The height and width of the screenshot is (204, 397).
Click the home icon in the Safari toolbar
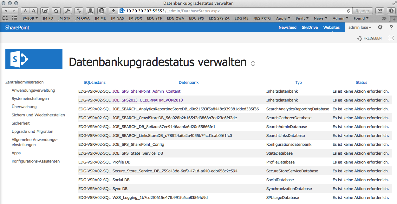click(x=56, y=11)
